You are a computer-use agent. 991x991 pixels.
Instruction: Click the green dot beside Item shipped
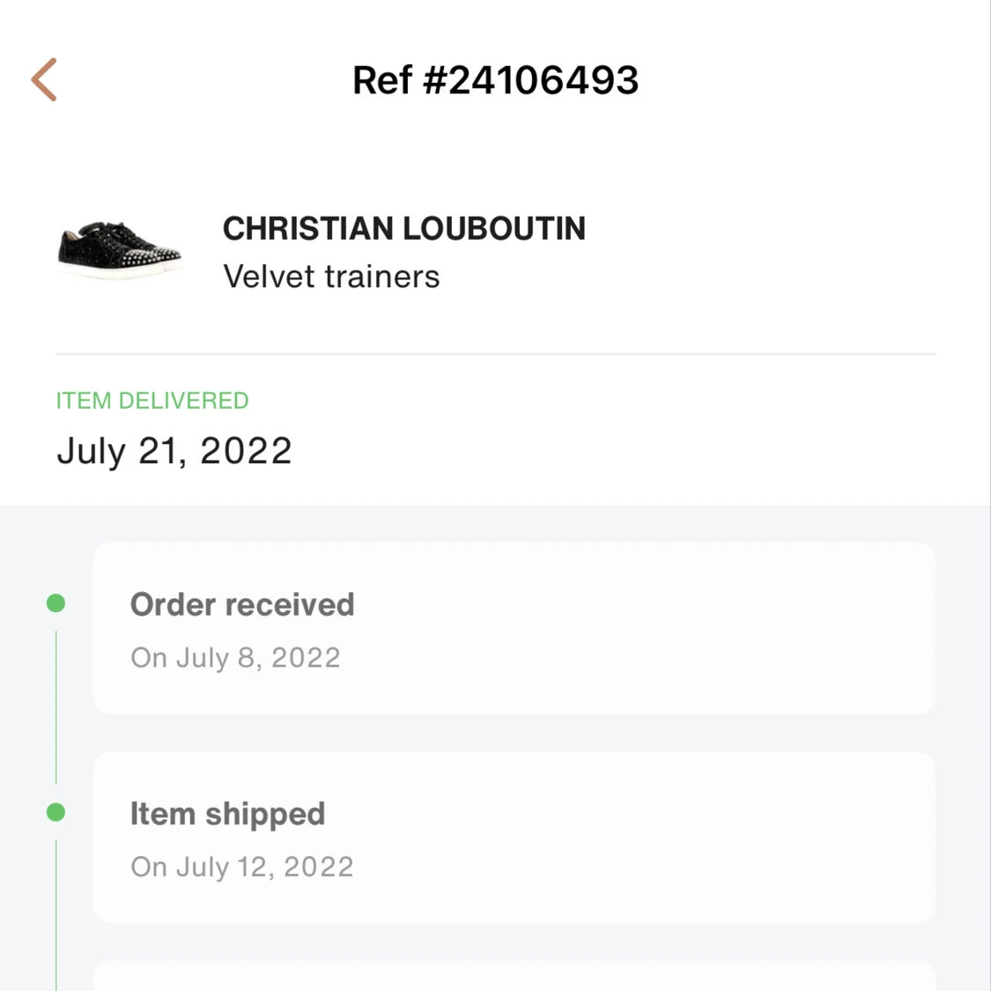[55, 812]
